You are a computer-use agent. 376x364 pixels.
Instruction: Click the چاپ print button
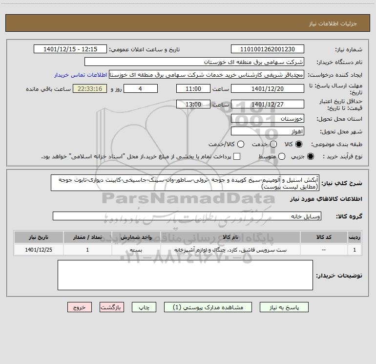click(144, 307)
